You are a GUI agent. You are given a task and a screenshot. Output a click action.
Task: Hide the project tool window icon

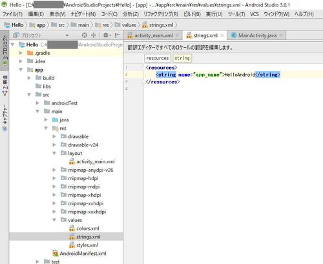tap(117, 35)
